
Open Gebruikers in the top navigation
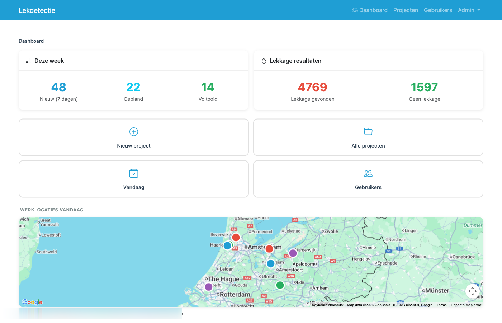[438, 10]
